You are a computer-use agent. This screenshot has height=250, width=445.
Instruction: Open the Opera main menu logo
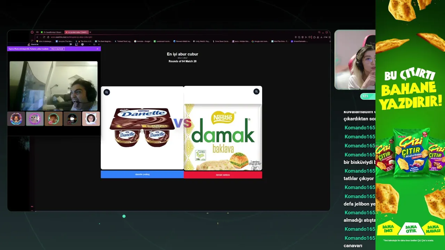point(32,32)
